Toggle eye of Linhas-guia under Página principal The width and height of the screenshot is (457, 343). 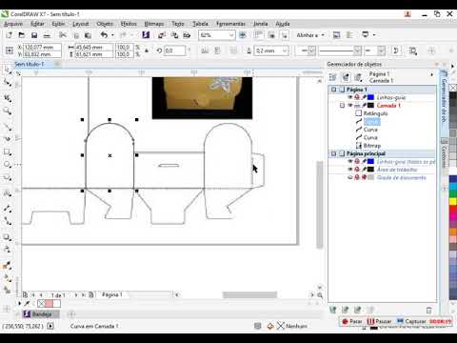[x=350, y=161]
